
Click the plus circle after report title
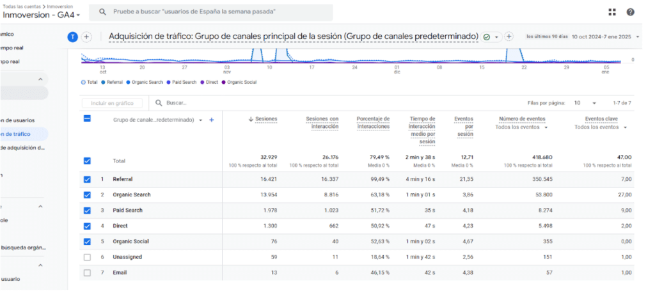[509, 37]
